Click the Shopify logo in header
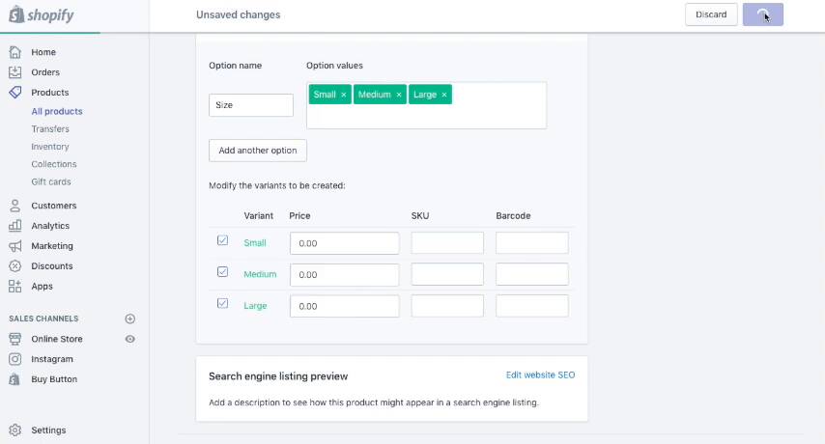Screen dimensions: 825x444 click(42, 15)
